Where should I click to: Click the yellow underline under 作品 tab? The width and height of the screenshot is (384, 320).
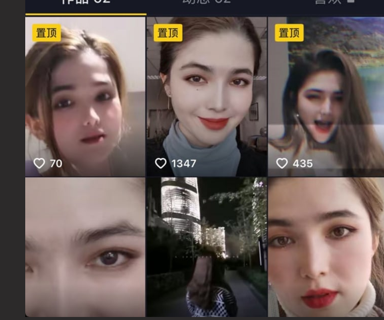coord(85,14)
